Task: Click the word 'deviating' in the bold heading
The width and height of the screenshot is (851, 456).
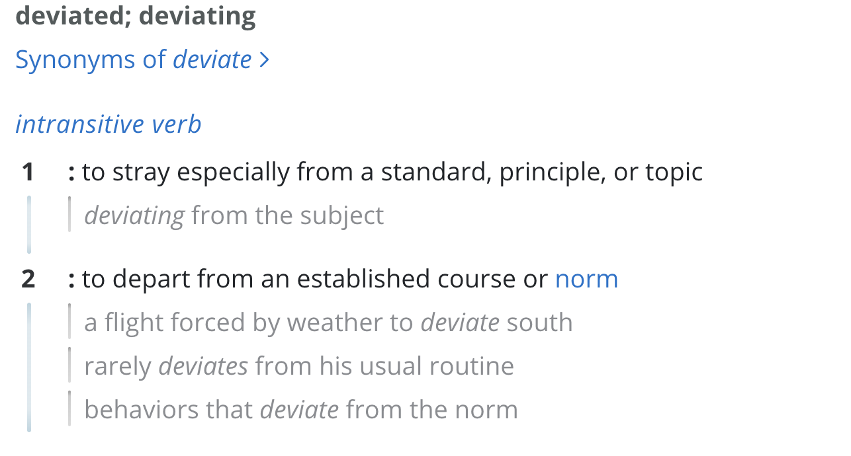Action: coord(197,17)
